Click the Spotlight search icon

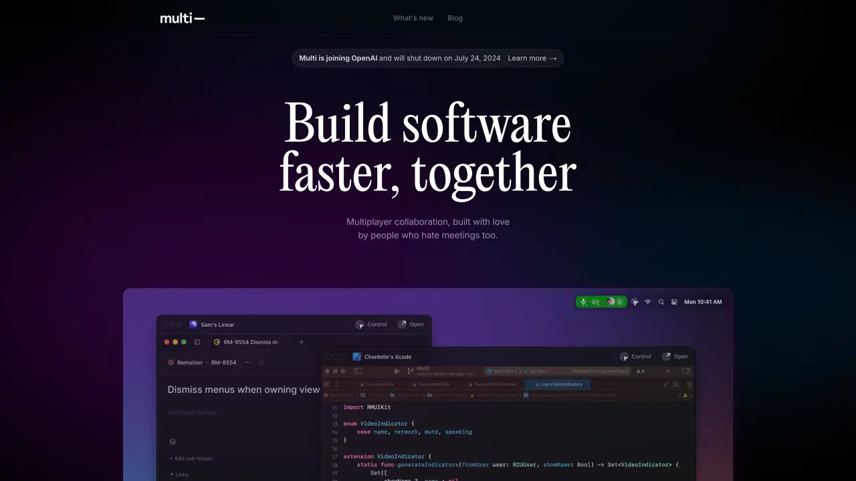point(661,302)
